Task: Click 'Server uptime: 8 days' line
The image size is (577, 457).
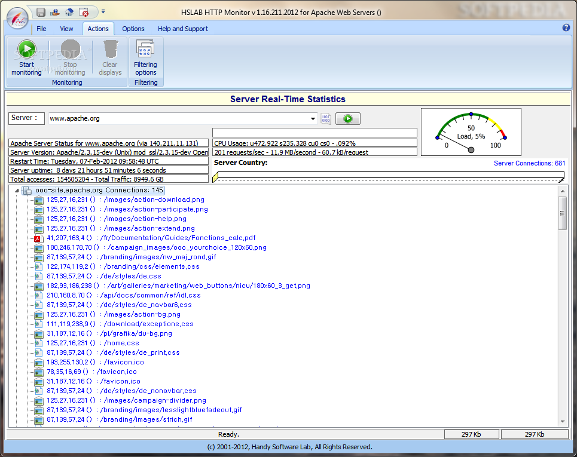Action: tap(109, 170)
